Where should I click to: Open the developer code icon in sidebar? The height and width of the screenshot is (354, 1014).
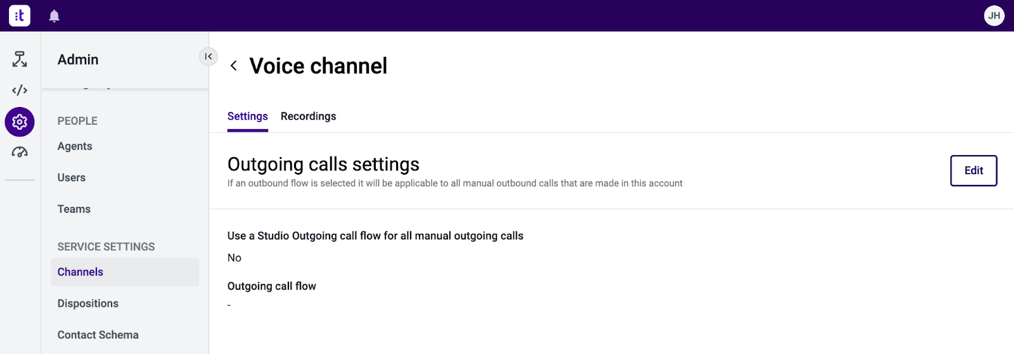point(20,90)
